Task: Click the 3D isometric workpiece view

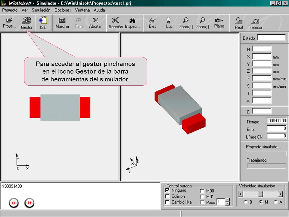Action: (x=180, y=109)
